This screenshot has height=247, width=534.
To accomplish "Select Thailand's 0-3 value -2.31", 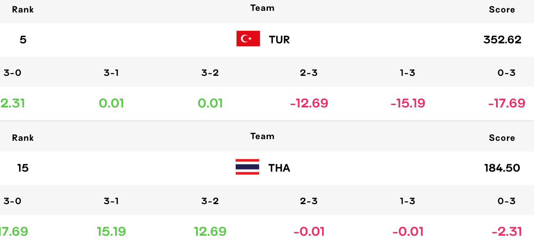I will (x=507, y=232).
